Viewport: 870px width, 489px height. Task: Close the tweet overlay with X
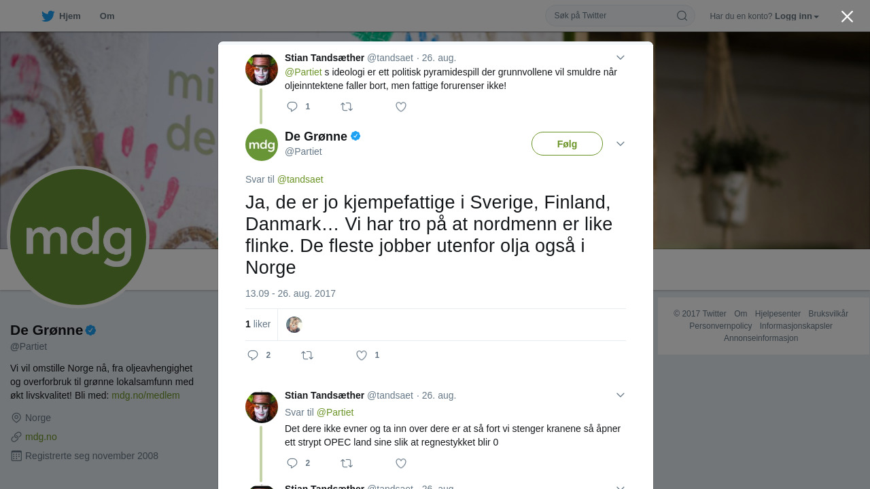coord(847,16)
